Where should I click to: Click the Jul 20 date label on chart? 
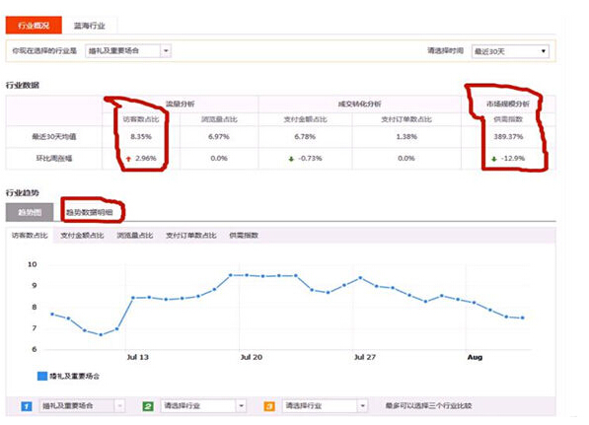(252, 357)
